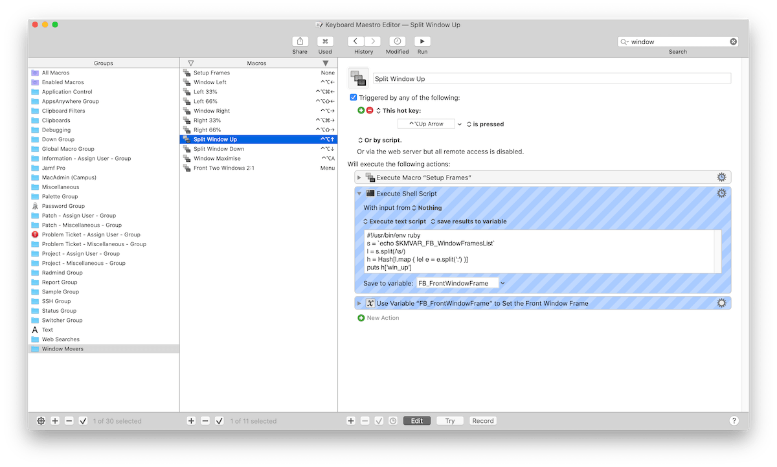Click the macro icon next to name field
This screenshot has width=777, height=467.
(359, 78)
